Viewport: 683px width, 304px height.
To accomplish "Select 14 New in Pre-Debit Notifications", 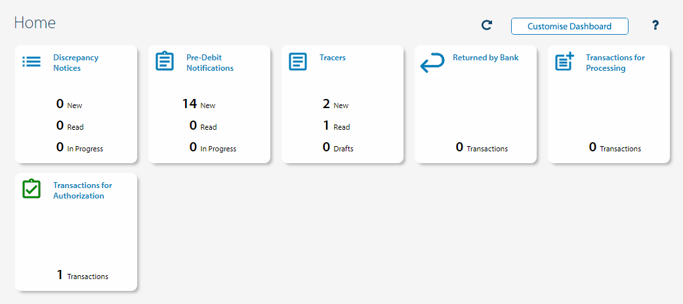I will pyautogui.click(x=199, y=104).
